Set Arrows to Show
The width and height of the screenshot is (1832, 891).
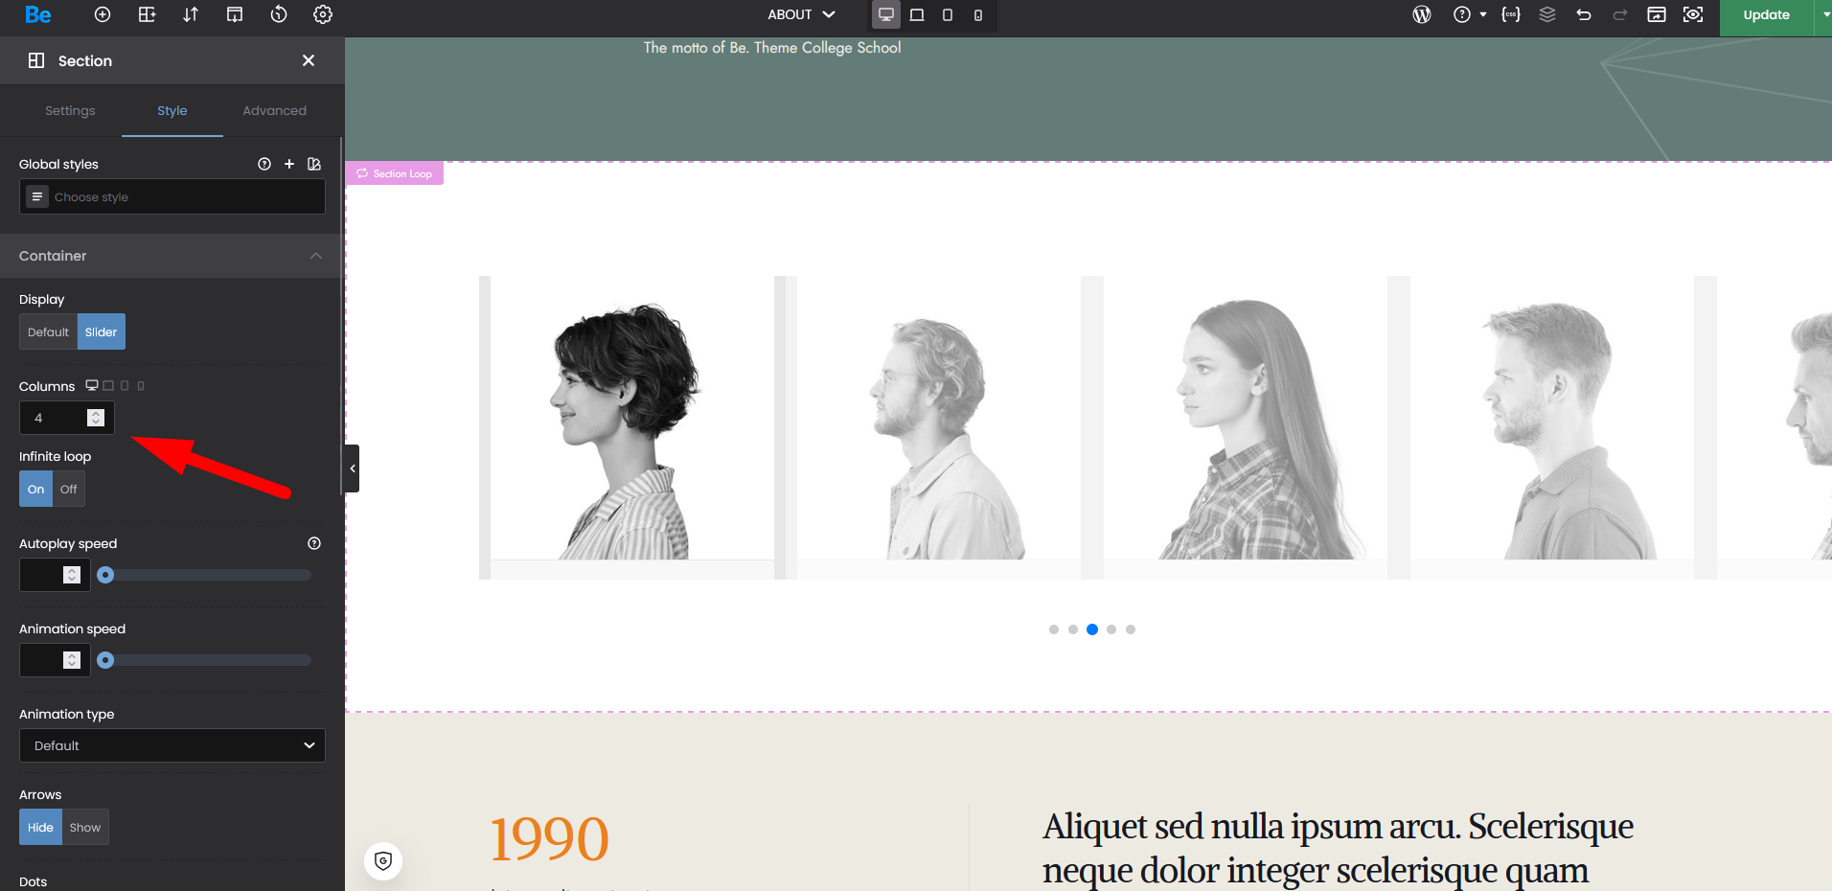pyautogui.click(x=85, y=828)
